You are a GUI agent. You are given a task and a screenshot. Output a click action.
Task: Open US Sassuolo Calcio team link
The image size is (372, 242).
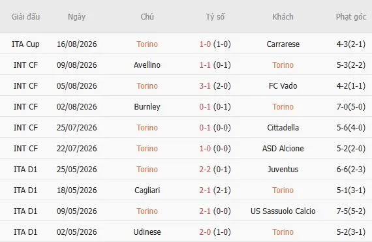(x=283, y=211)
